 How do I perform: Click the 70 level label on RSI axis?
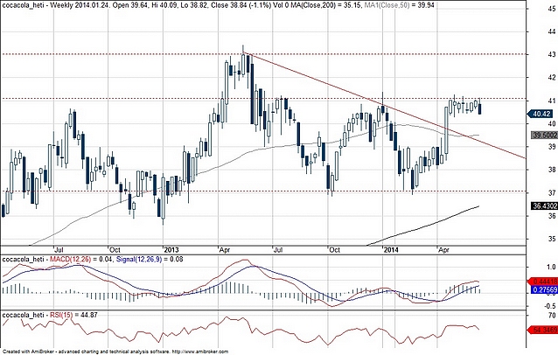(552, 316)
